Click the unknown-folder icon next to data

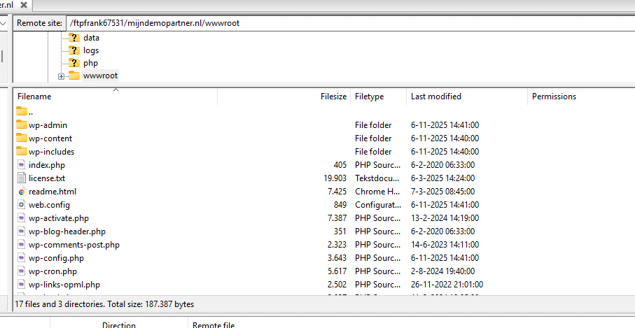tap(74, 38)
